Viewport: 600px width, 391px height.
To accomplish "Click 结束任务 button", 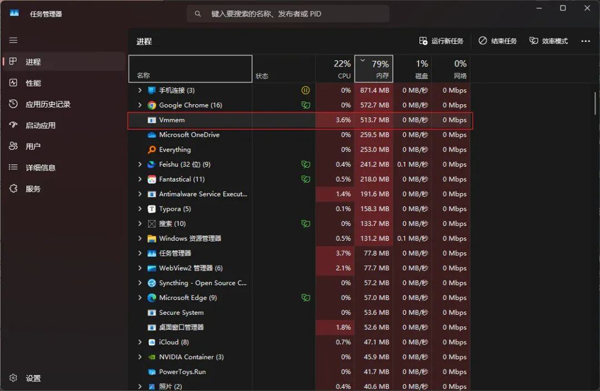I will (497, 41).
